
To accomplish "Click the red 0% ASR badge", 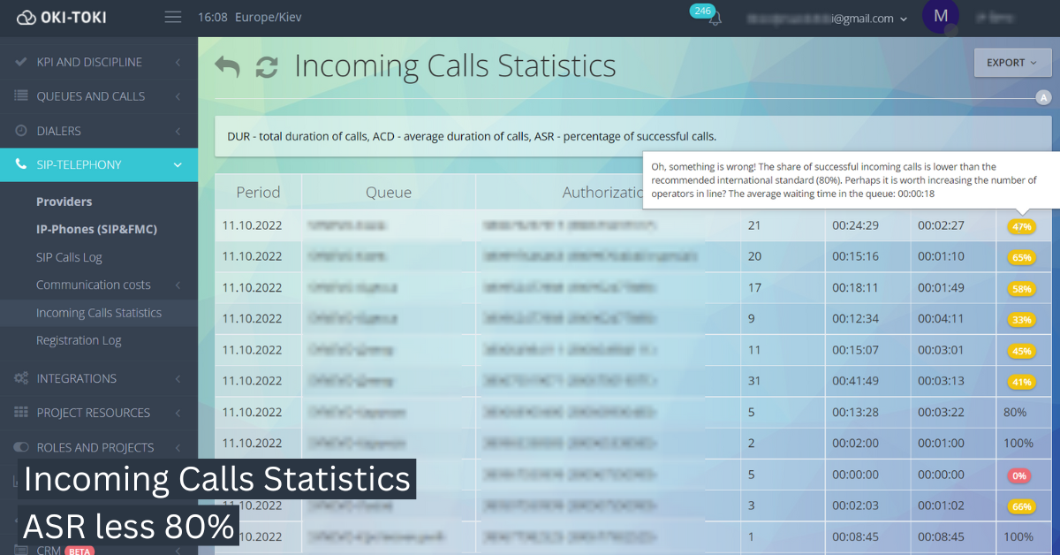I will pos(1019,475).
